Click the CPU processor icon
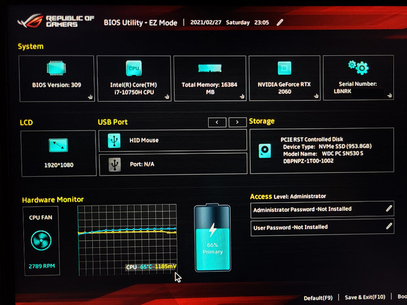407x305 pixels. pyautogui.click(x=133, y=68)
